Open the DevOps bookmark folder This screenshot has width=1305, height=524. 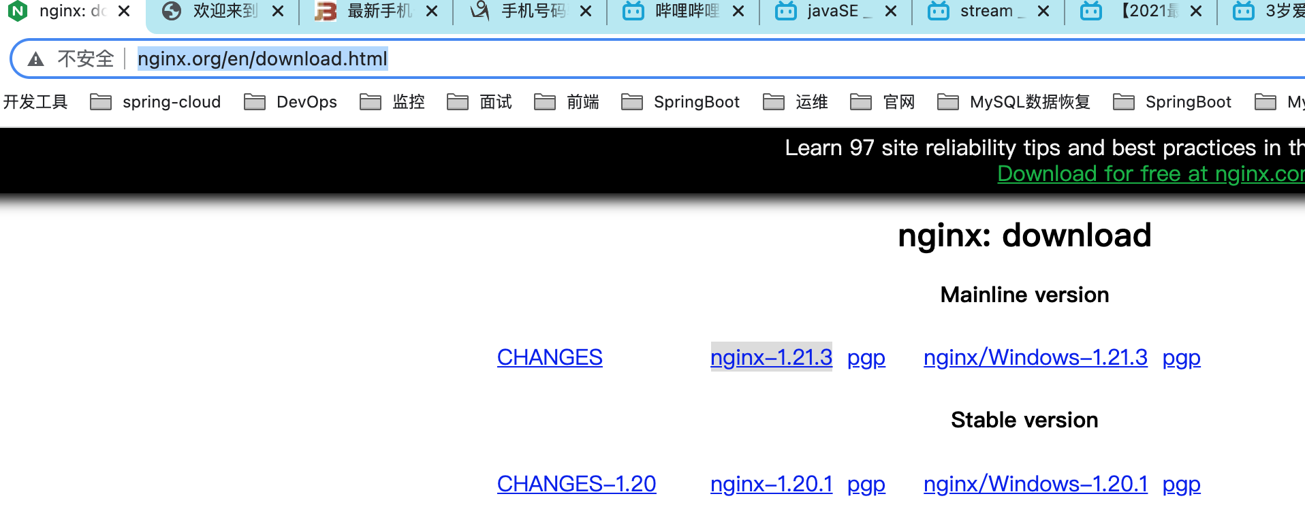click(291, 102)
